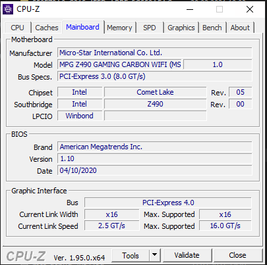Click the BIOS Version value 1.10
This screenshot has width=267, height=265.
[x=155, y=158]
